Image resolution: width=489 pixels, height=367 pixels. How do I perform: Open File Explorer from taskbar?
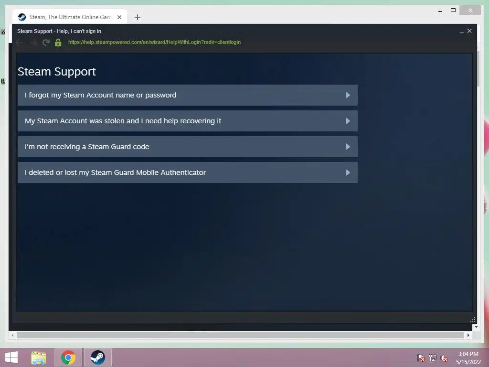coord(39,357)
